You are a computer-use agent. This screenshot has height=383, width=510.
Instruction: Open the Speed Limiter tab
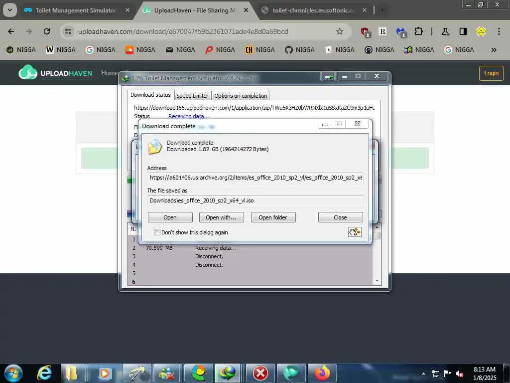[x=192, y=96]
